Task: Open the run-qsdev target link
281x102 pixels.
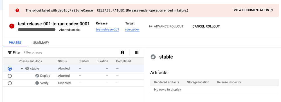Action: pos(132,29)
